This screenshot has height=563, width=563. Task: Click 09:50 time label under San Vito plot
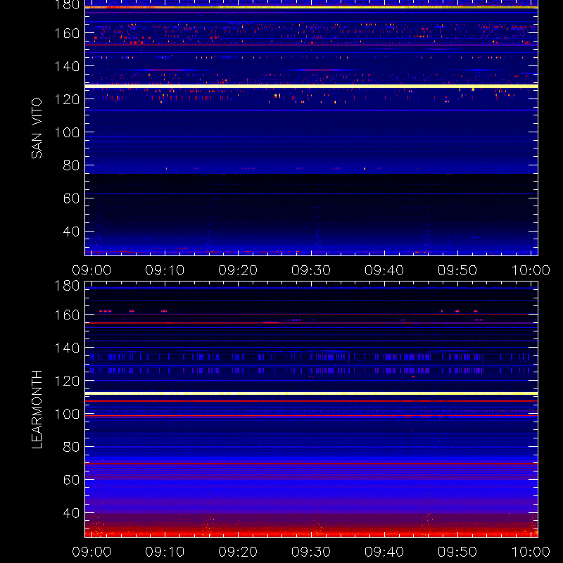coord(457,270)
